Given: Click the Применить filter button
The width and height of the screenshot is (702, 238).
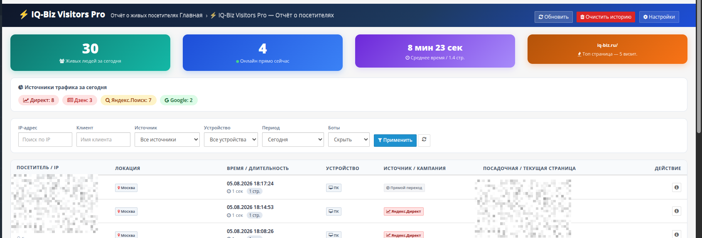Looking at the screenshot, I should [x=395, y=140].
